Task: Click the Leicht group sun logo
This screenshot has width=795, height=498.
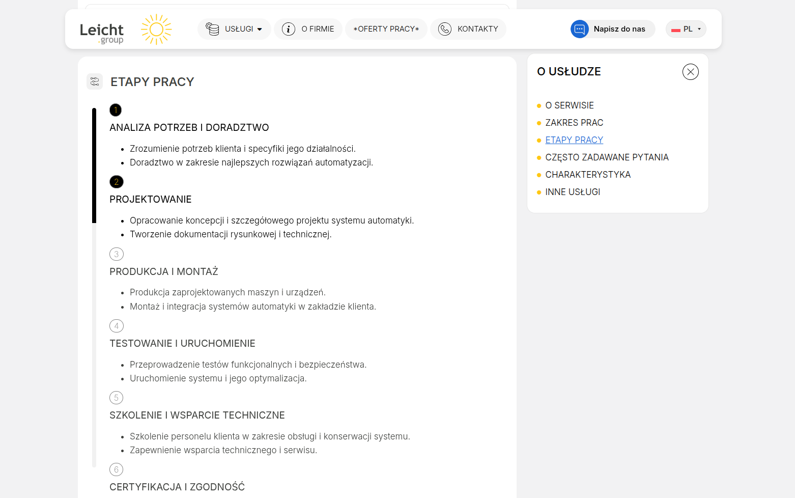Action: (x=156, y=30)
